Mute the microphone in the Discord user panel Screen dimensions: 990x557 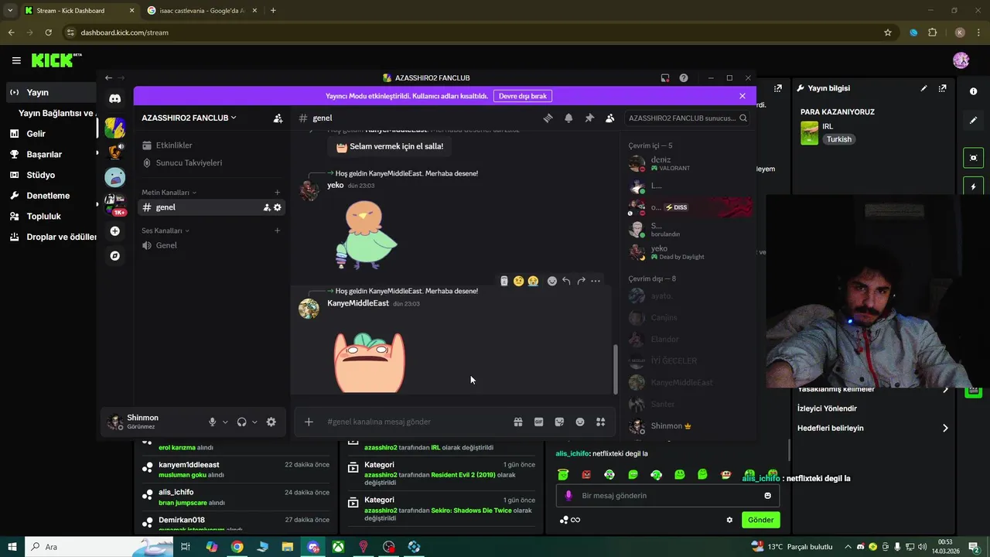click(x=212, y=422)
